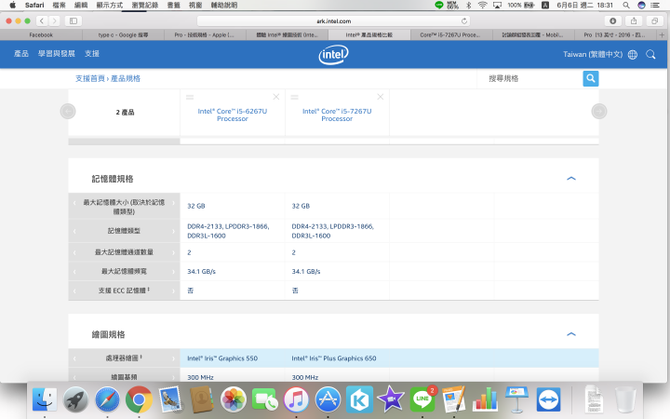Open the 書籤 menu
670x419 pixels.
[x=173, y=6]
